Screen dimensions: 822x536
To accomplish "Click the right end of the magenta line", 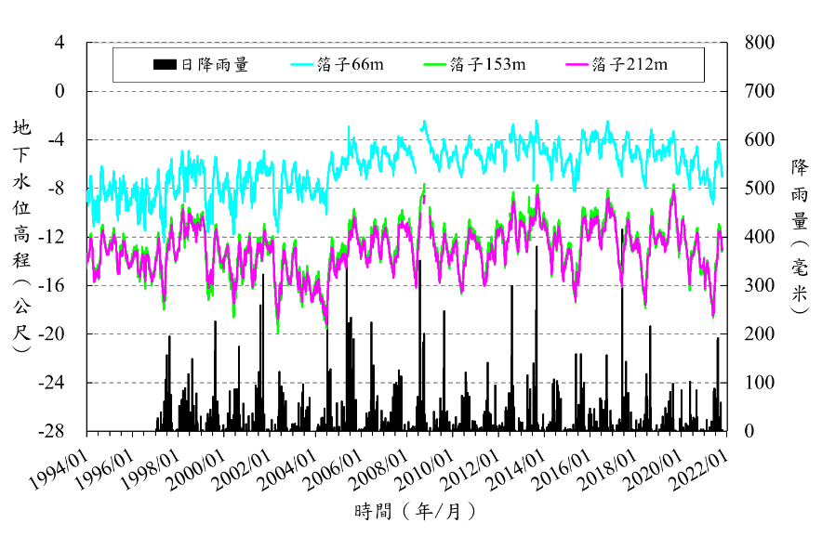I will (x=722, y=248).
